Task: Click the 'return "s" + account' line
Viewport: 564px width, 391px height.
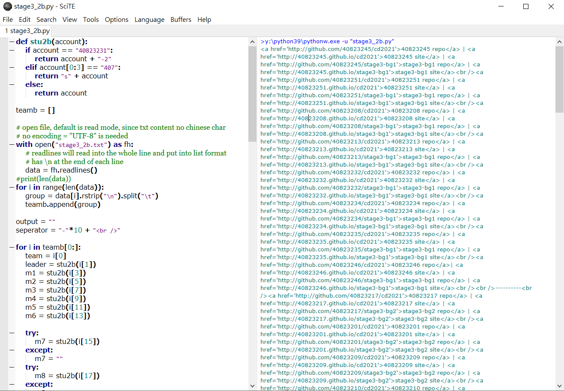Action: 72,76
